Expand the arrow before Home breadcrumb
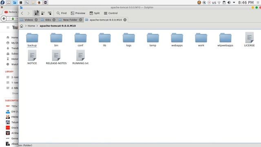The height and width of the screenshot is (147, 261). [x=26, y=26]
